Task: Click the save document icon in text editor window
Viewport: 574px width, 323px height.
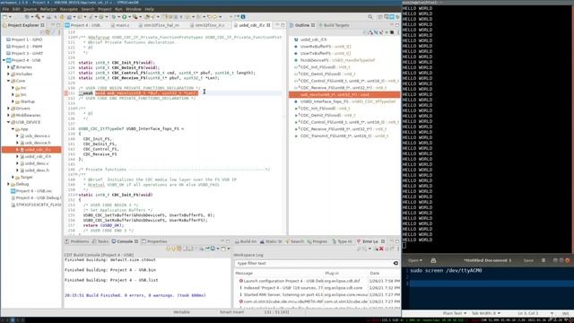Action: coord(433,260)
